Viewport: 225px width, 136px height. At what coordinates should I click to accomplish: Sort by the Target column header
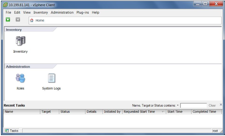tap(49, 112)
